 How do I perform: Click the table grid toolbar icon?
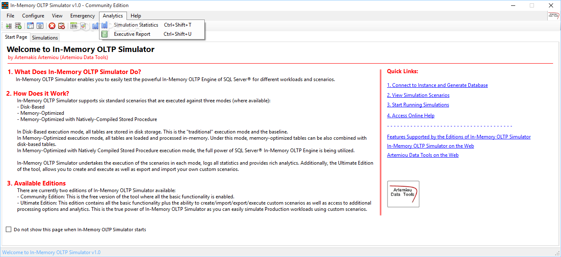[x=74, y=26]
